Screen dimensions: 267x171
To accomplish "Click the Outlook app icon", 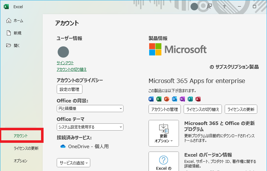I will click(x=174, y=99).
